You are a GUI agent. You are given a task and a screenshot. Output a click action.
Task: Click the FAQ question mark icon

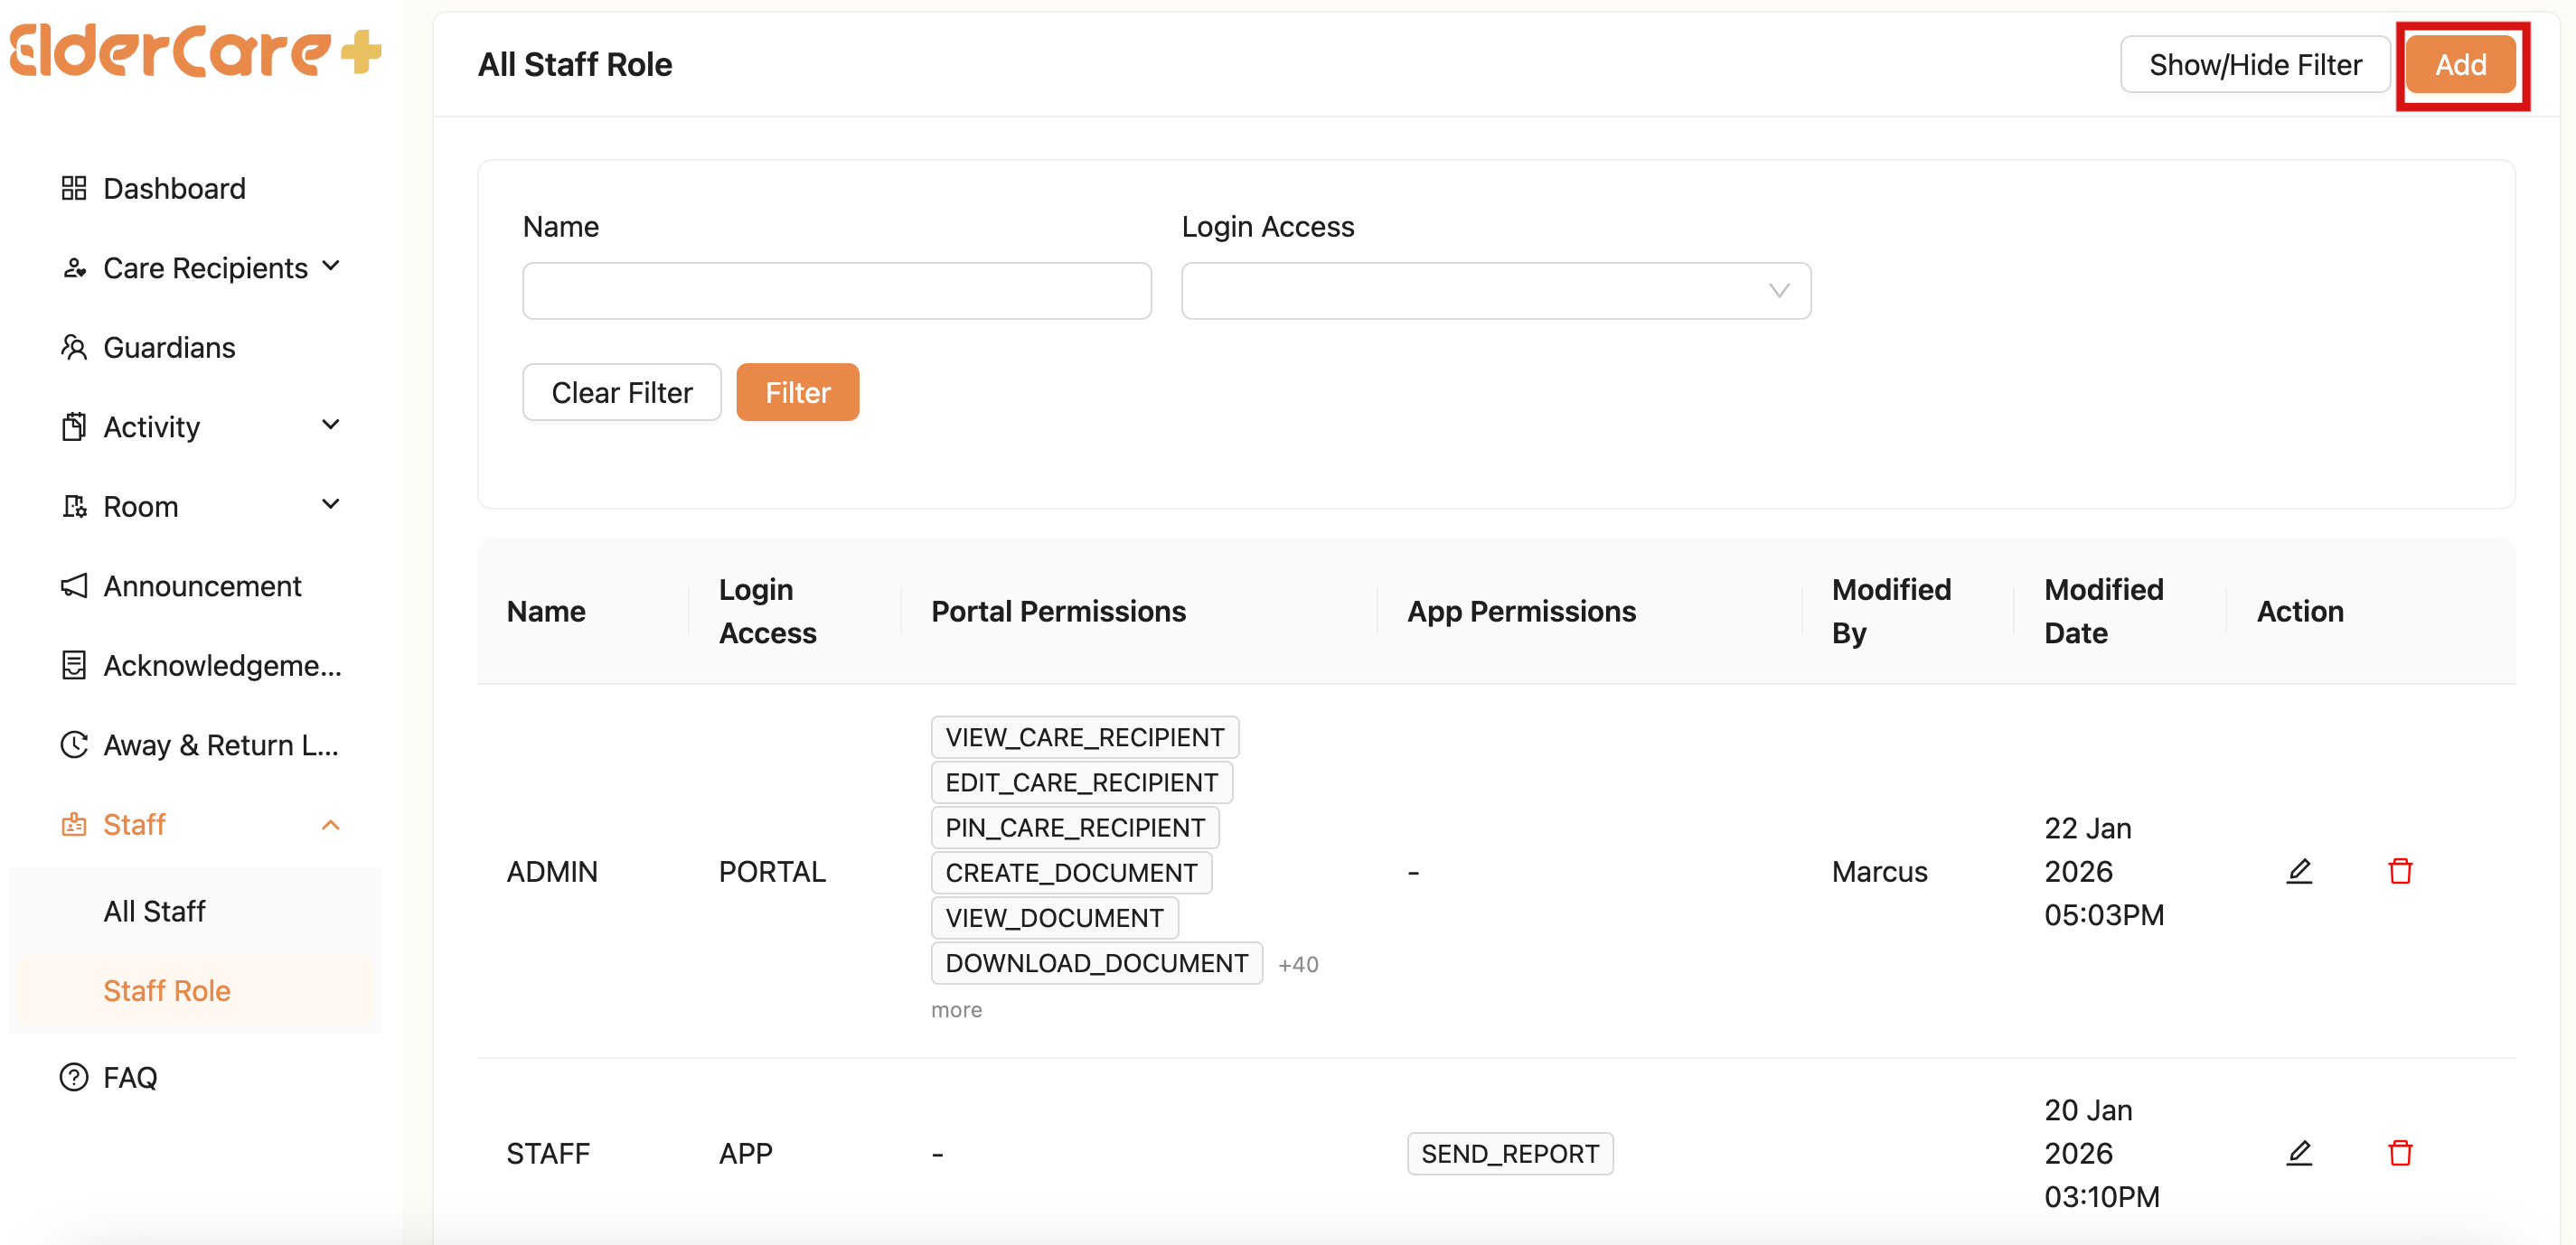74,1076
